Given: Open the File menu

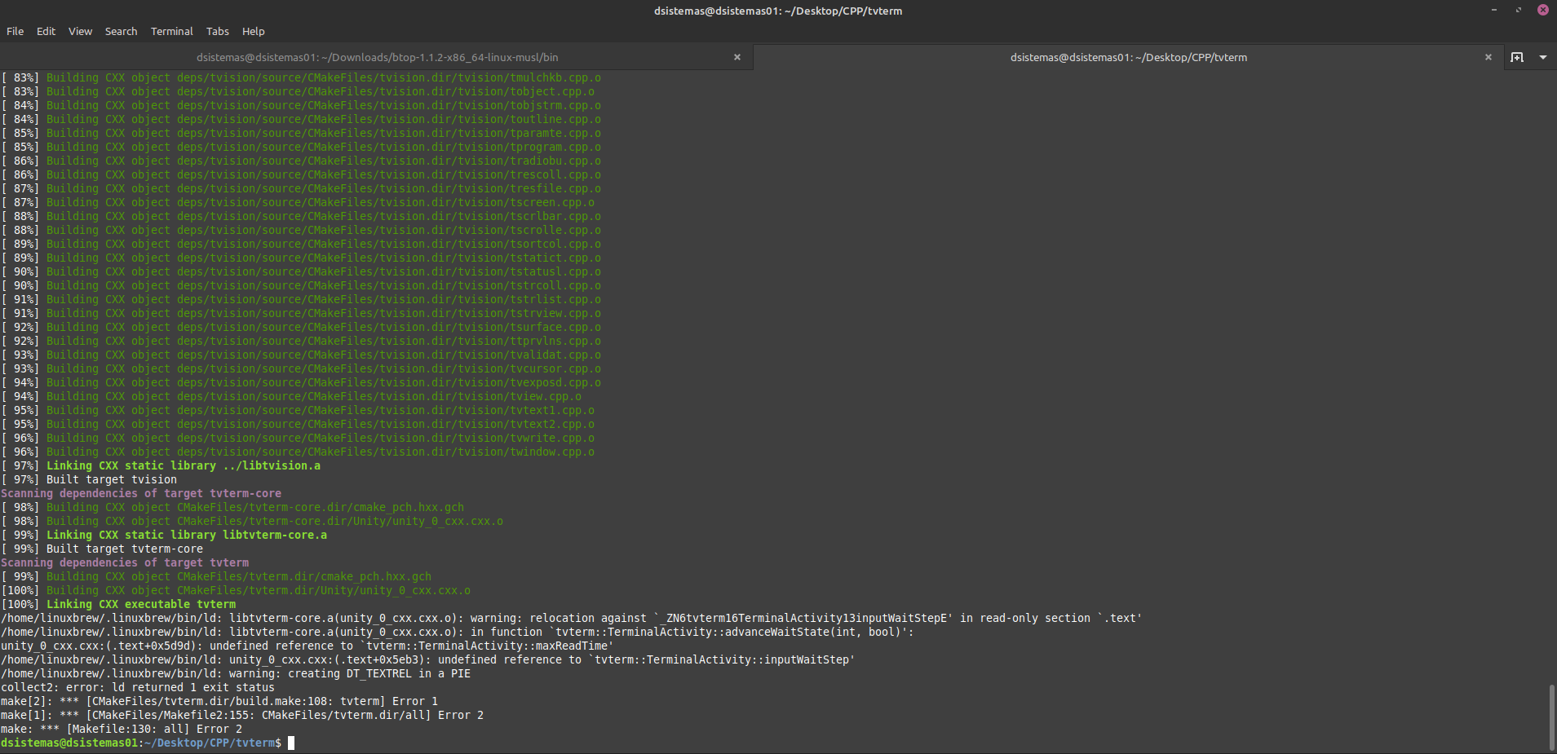Looking at the screenshot, I should tap(15, 31).
